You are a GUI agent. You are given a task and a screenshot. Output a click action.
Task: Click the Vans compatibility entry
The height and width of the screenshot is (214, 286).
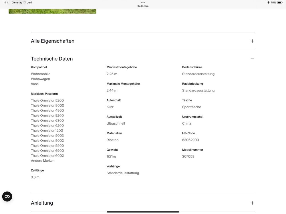pos(35,84)
